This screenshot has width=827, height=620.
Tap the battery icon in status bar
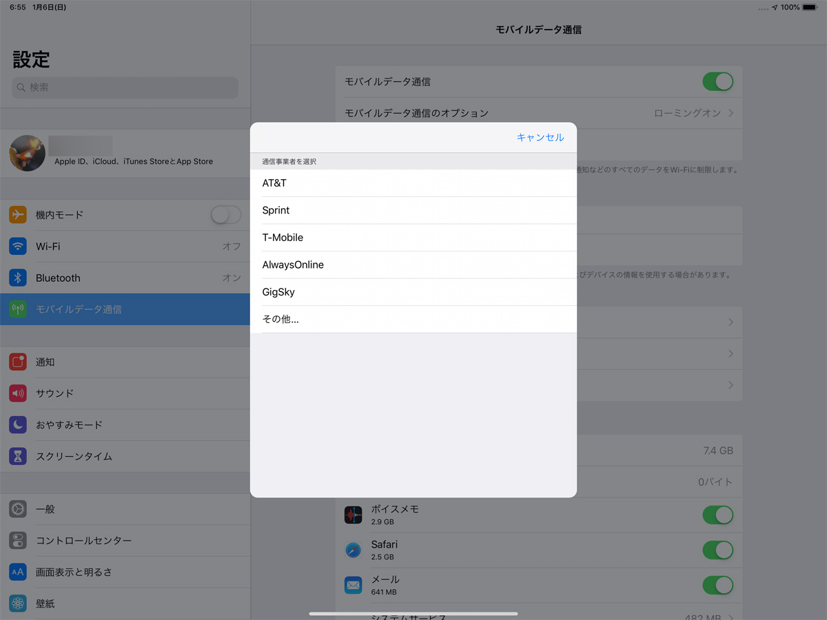tap(810, 7)
